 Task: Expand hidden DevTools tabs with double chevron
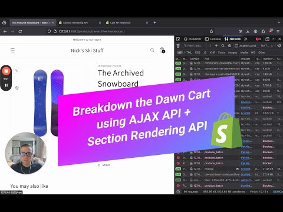coord(245,39)
